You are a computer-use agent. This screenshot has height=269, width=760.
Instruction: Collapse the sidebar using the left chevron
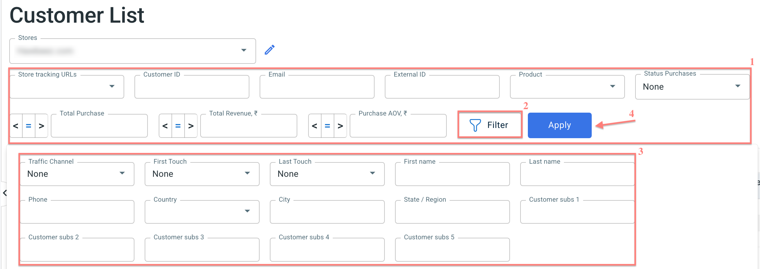pos(5,193)
